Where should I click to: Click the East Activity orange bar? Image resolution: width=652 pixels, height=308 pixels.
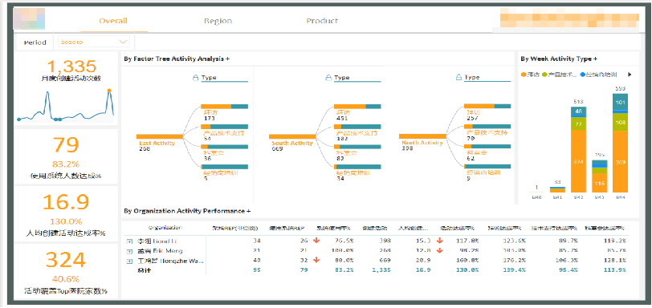pos(160,136)
